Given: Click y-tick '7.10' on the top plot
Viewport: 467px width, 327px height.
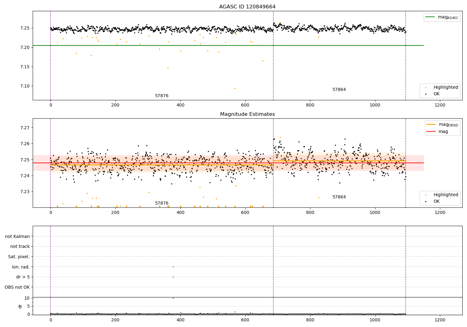Looking at the screenshot, I should (x=25, y=86).
